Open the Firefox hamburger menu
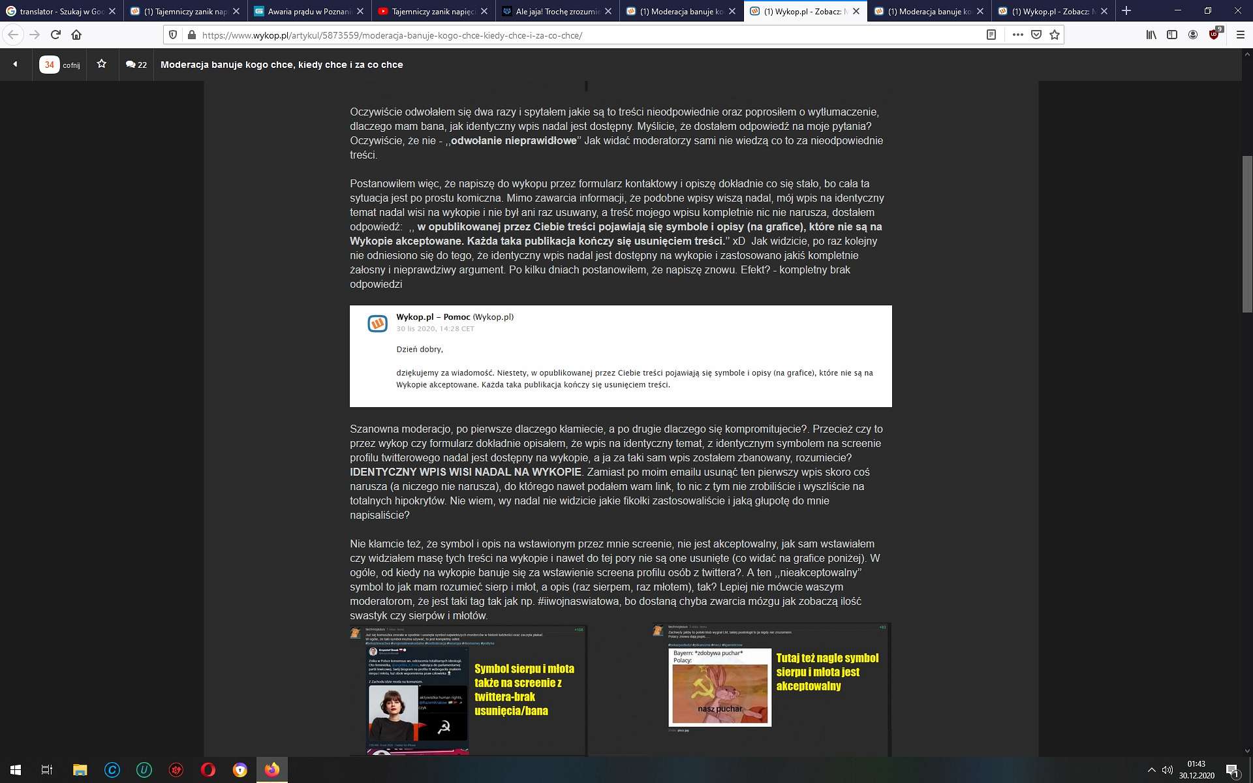 click(x=1240, y=35)
